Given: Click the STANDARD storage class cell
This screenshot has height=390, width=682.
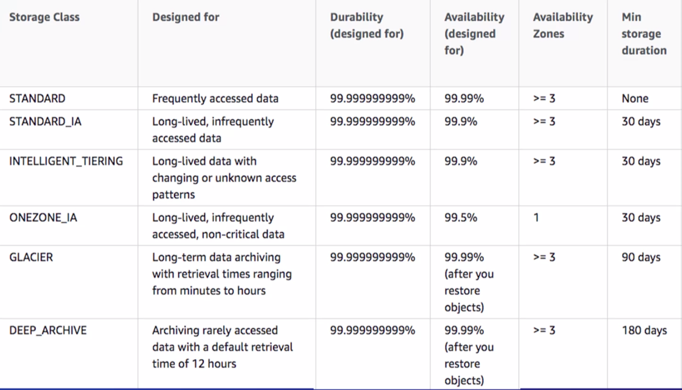Looking at the screenshot, I should pos(37,98).
